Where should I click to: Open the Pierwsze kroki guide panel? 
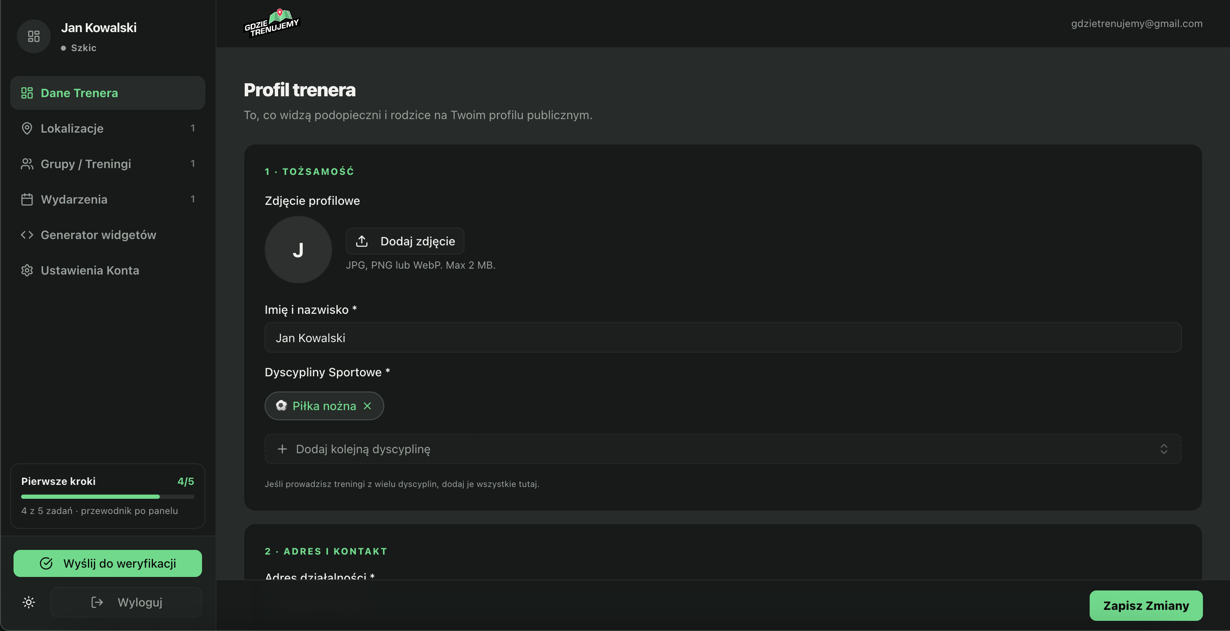(107, 496)
